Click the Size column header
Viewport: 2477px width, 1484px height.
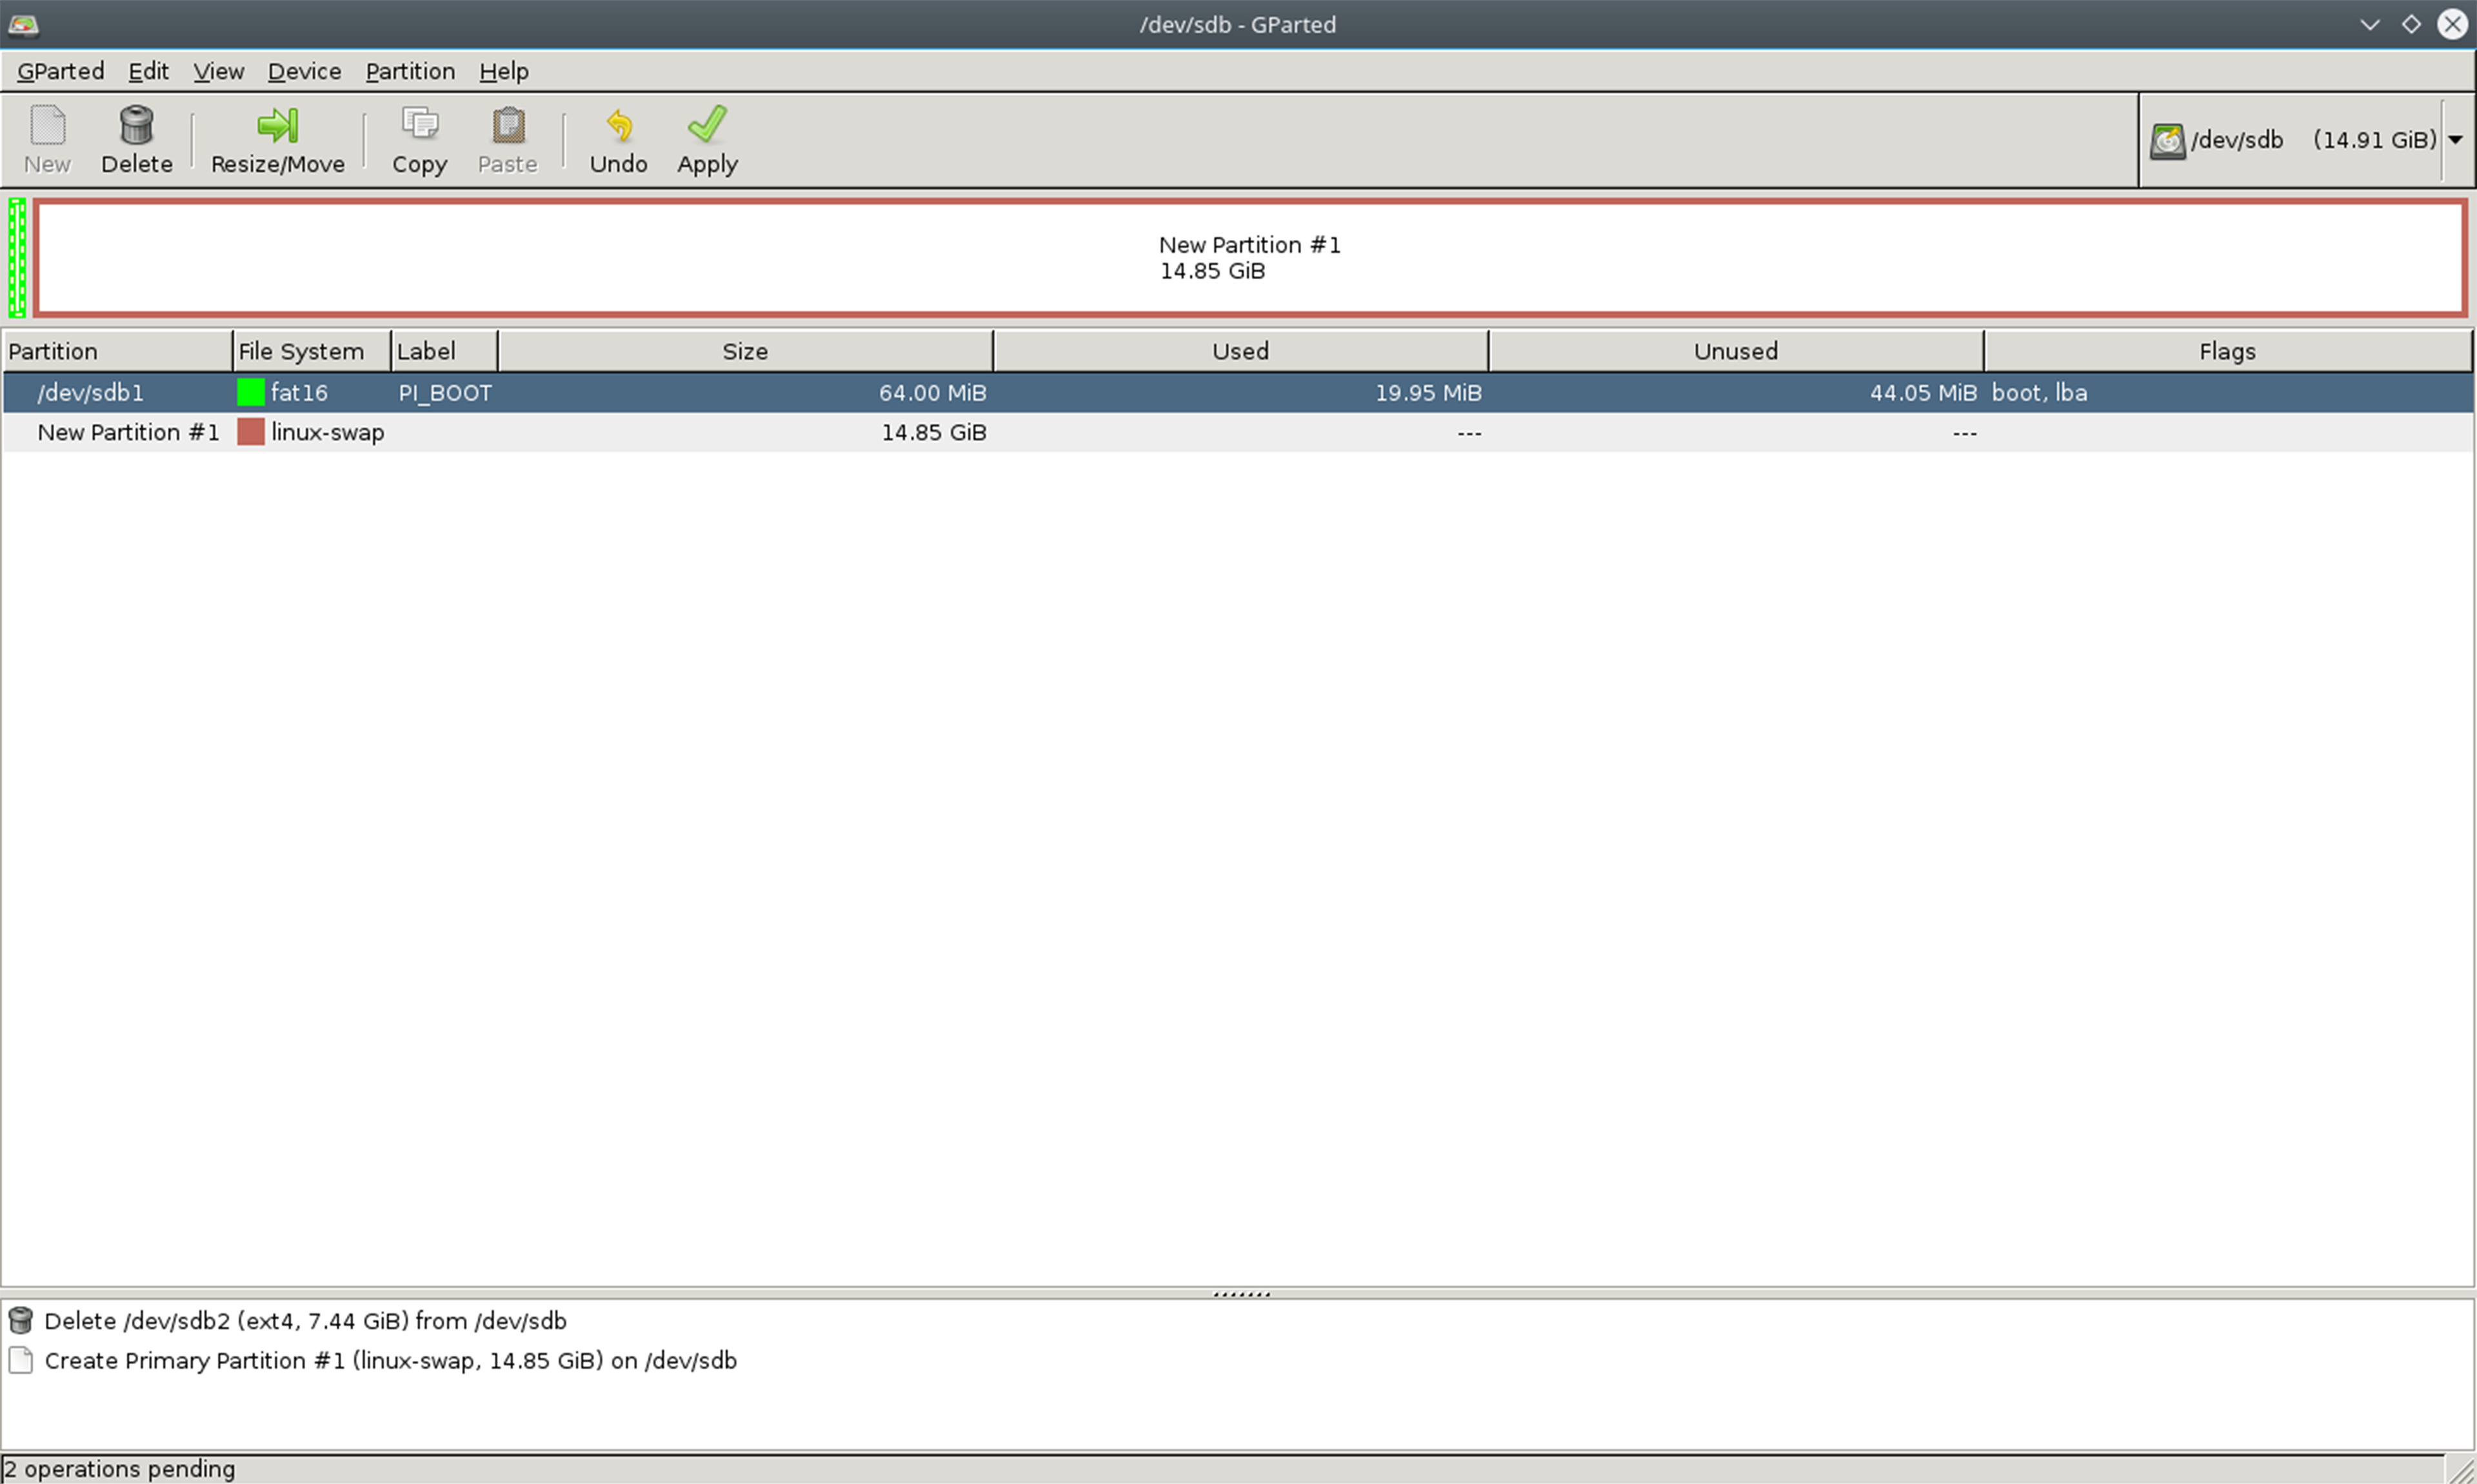(x=745, y=351)
